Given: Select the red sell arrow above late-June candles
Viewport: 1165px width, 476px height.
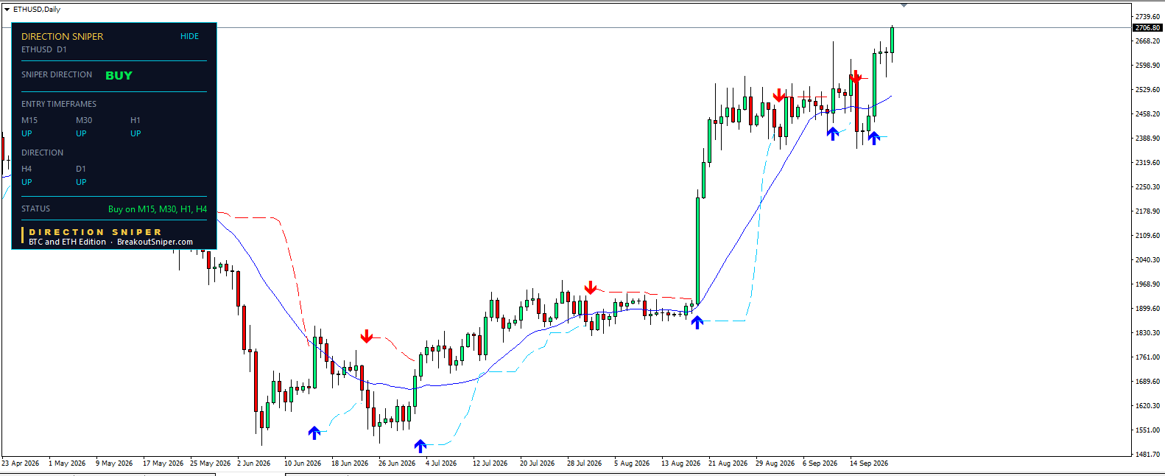Looking at the screenshot, I should tap(367, 337).
